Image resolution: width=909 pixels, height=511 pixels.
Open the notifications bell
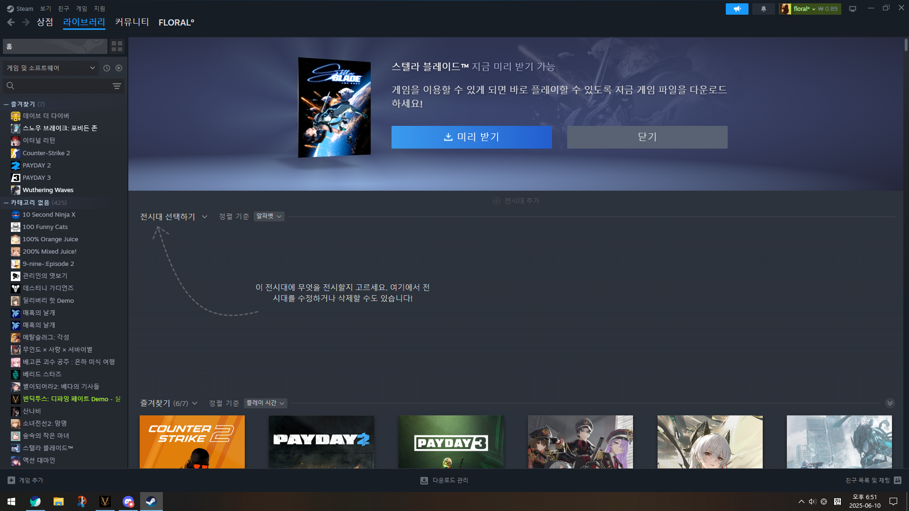[764, 9]
